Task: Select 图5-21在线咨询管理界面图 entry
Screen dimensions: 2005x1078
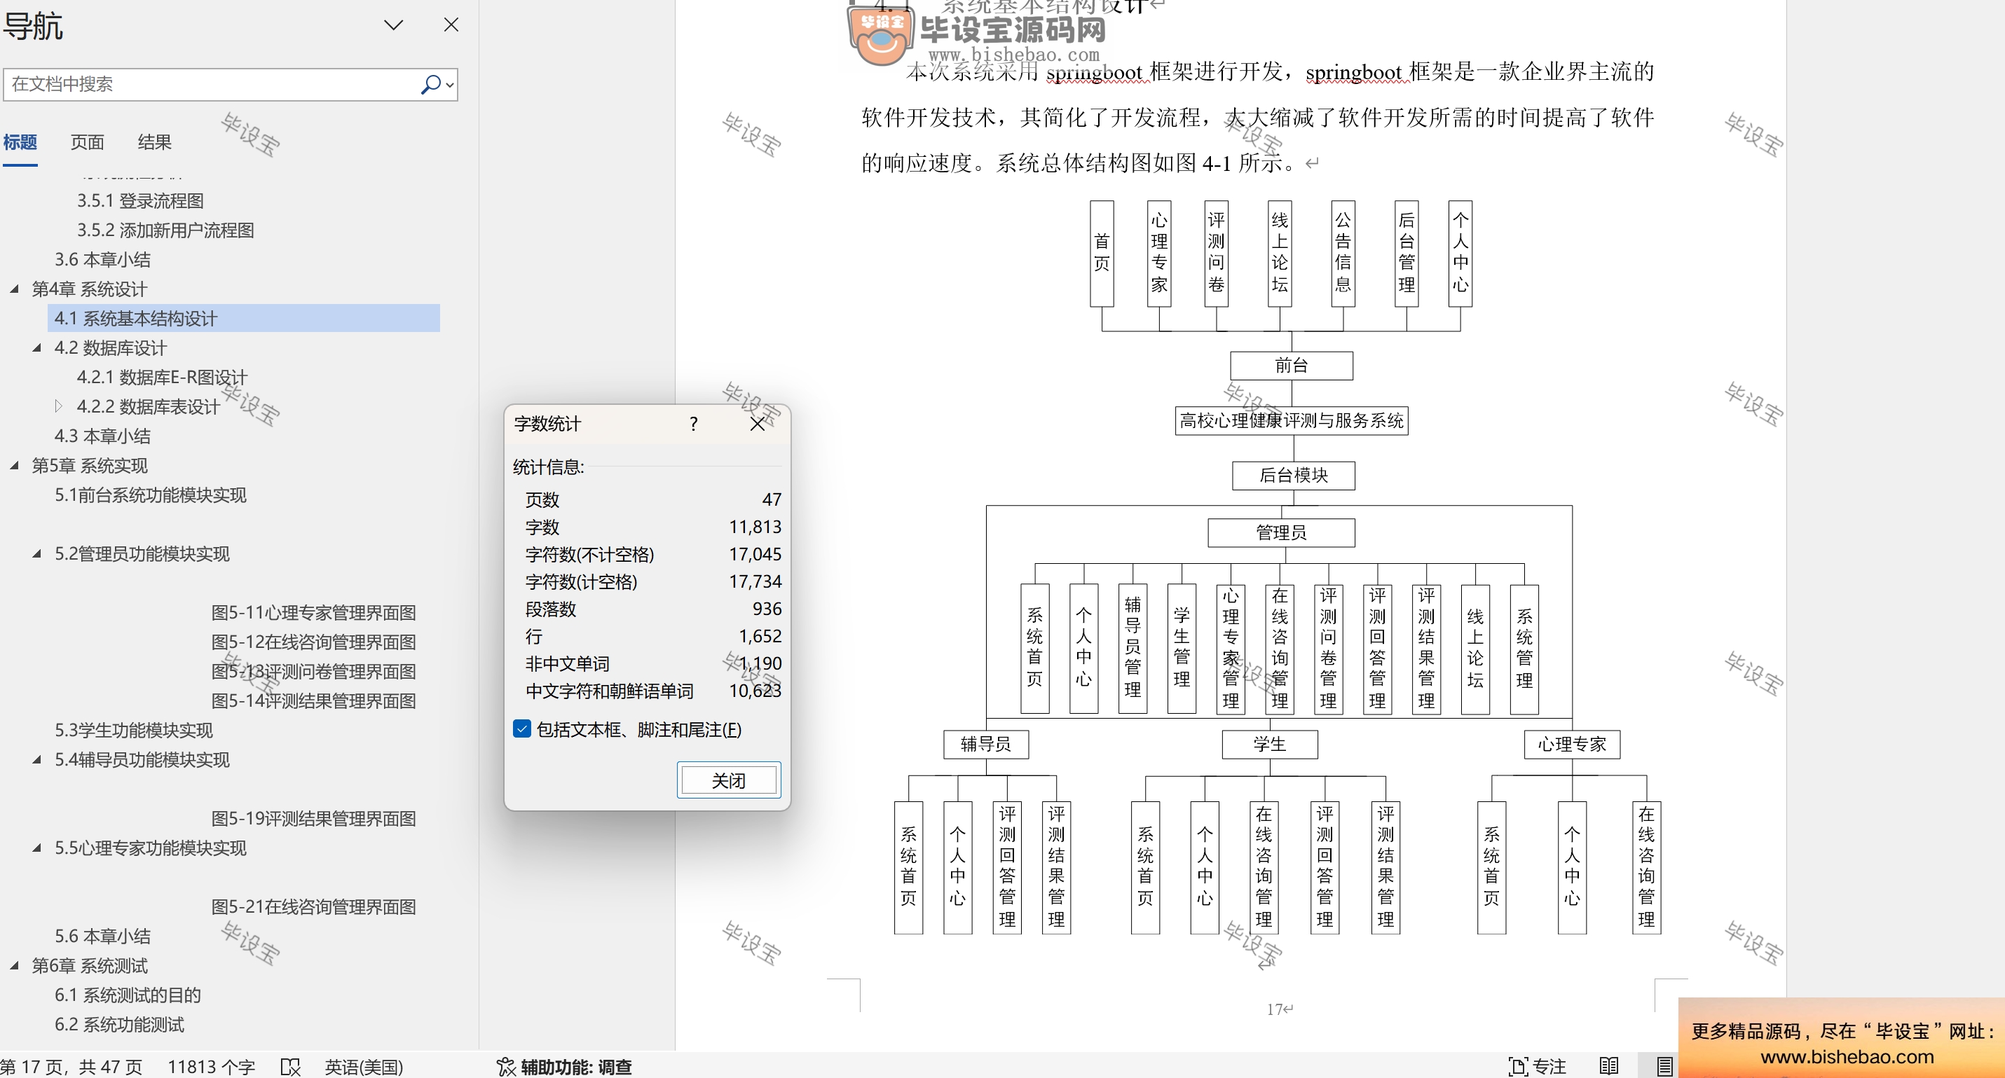Action: point(313,907)
